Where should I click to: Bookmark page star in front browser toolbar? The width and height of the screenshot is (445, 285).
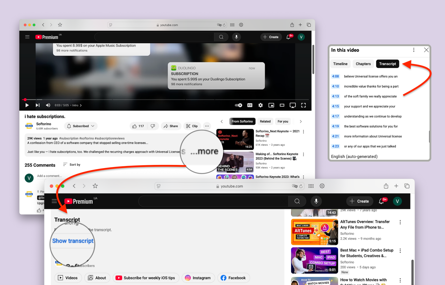coord(95,186)
